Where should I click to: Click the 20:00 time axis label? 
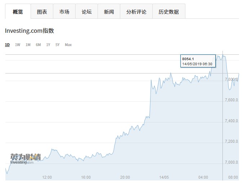(x=125, y=177)
